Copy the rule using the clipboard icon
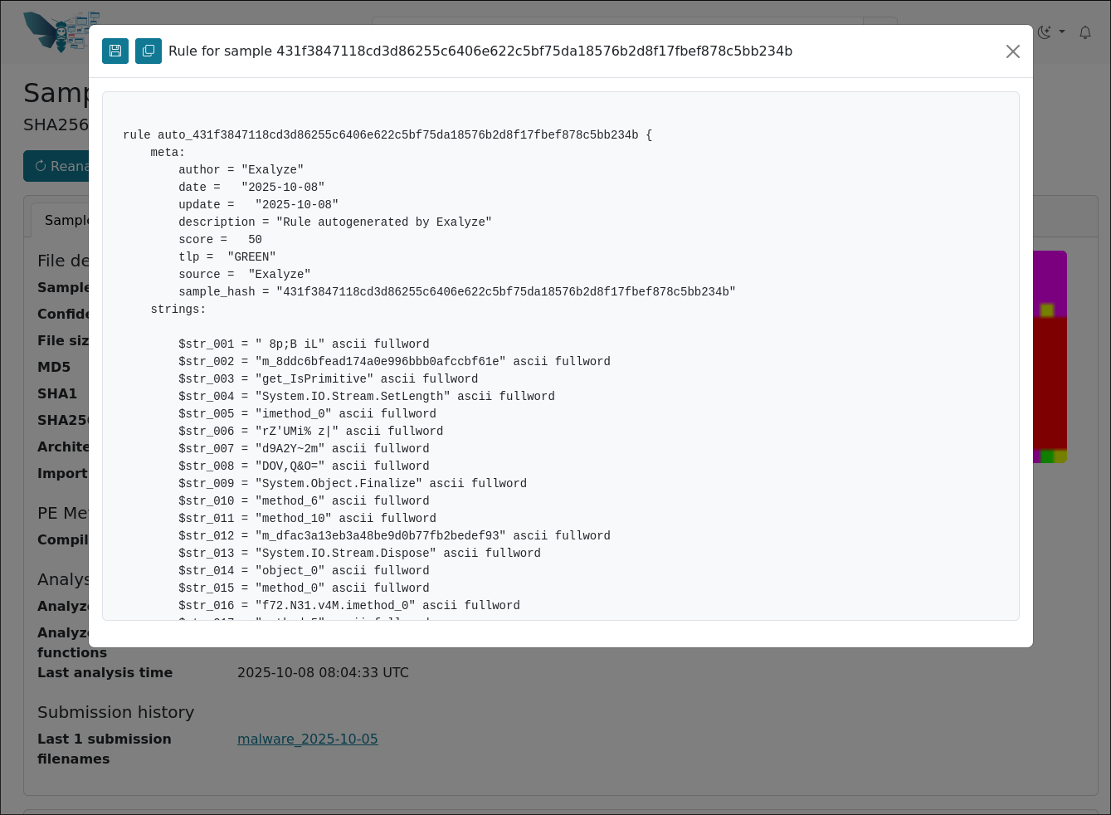Image resolution: width=1111 pixels, height=815 pixels. [x=149, y=51]
